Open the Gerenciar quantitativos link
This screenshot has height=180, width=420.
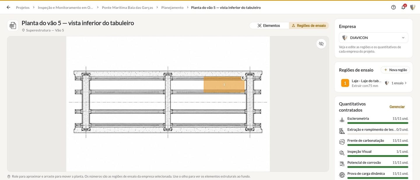[x=397, y=107]
